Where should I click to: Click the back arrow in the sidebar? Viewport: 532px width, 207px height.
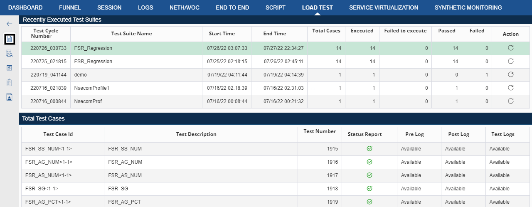click(9, 24)
